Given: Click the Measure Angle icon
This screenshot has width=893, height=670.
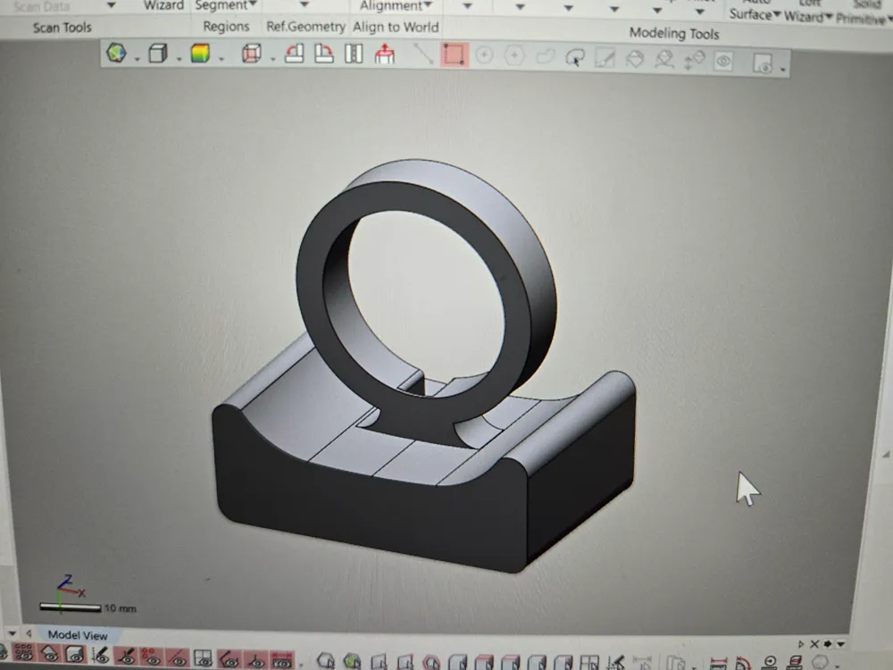Looking at the screenshot, I should (743, 663).
